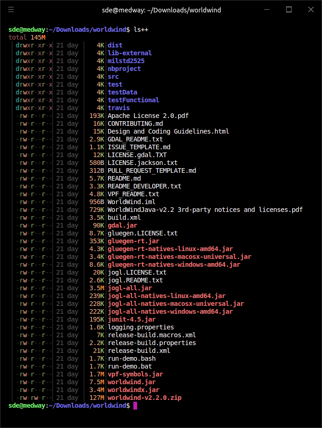Click 'worldwindx.jar' file name
Image resolution: width=322 pixels, height=428 pixels.
(133, 390)
